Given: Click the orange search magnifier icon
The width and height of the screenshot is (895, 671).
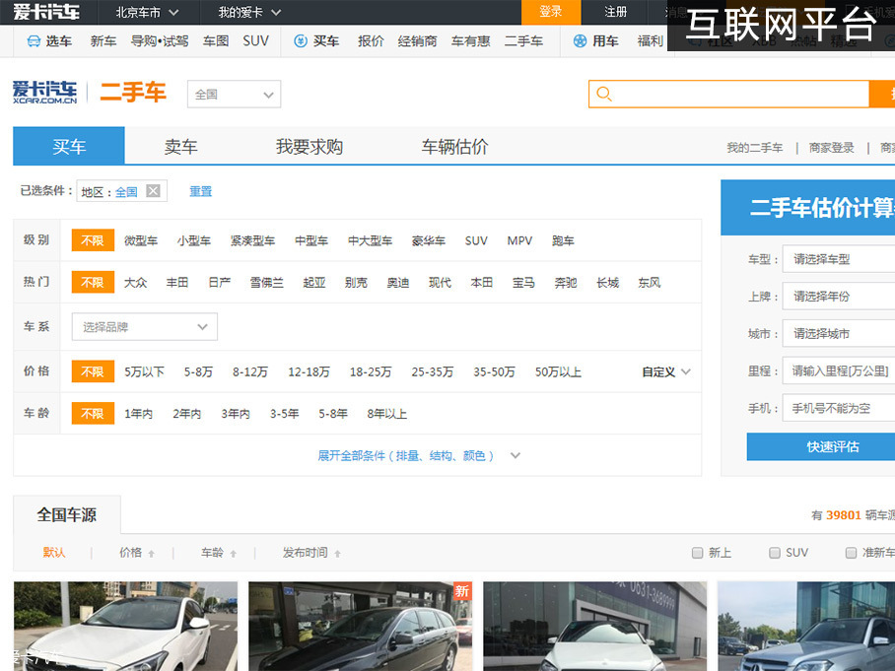Looking at the screenshot, I should click(x=604, y=95).
